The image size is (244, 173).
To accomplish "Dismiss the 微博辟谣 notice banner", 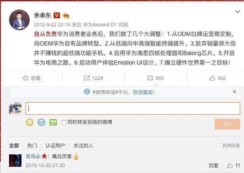I will click(235, 92).
